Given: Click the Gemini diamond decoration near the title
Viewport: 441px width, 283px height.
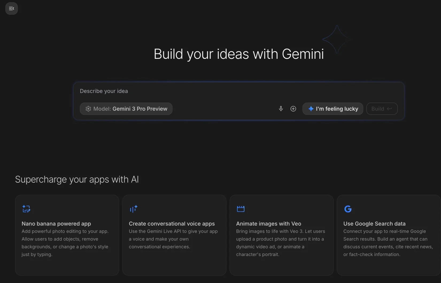Looking at the screenshot, I should [336, 40].
